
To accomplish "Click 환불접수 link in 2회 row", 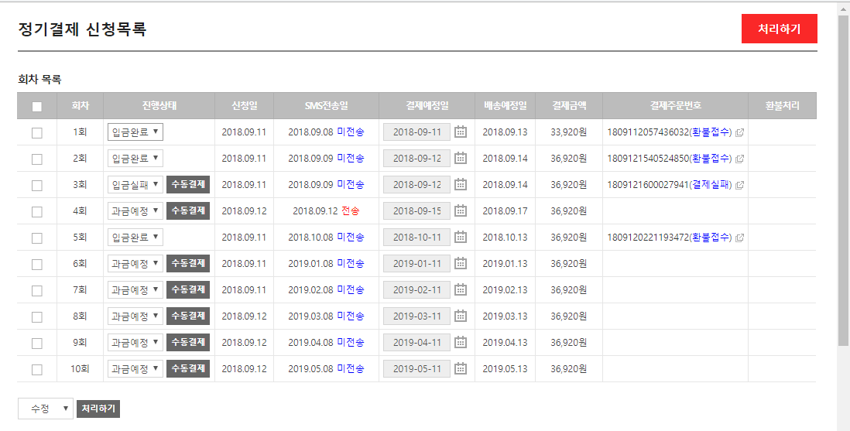I will tap(710, 159).
